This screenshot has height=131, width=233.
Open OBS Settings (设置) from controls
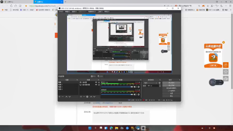pyautogui.click(x=171, y=93)
